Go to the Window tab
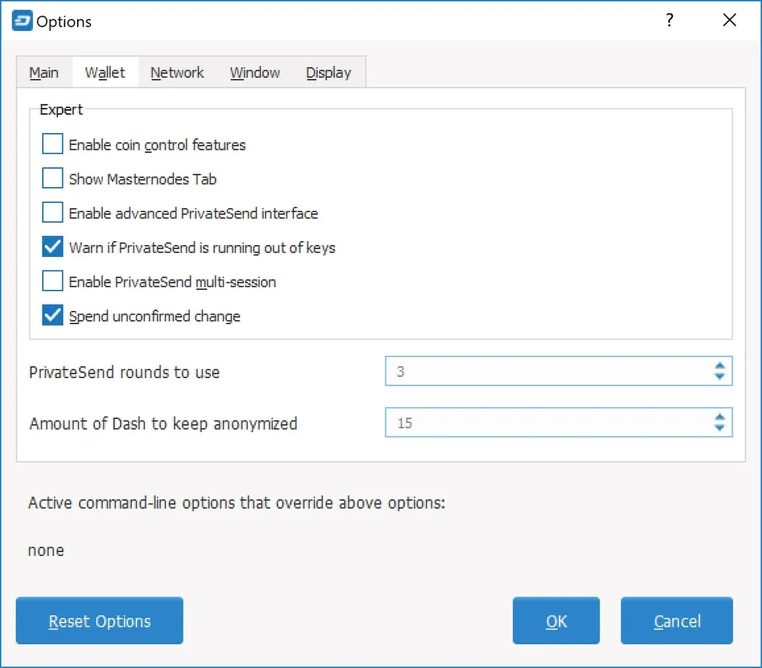The width and height of the screenshot is (762, 668). [255, 72]
